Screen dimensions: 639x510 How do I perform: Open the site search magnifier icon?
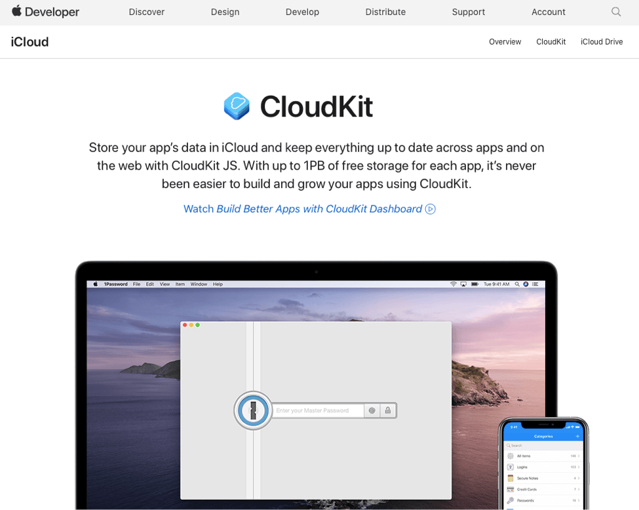point(616,12)
